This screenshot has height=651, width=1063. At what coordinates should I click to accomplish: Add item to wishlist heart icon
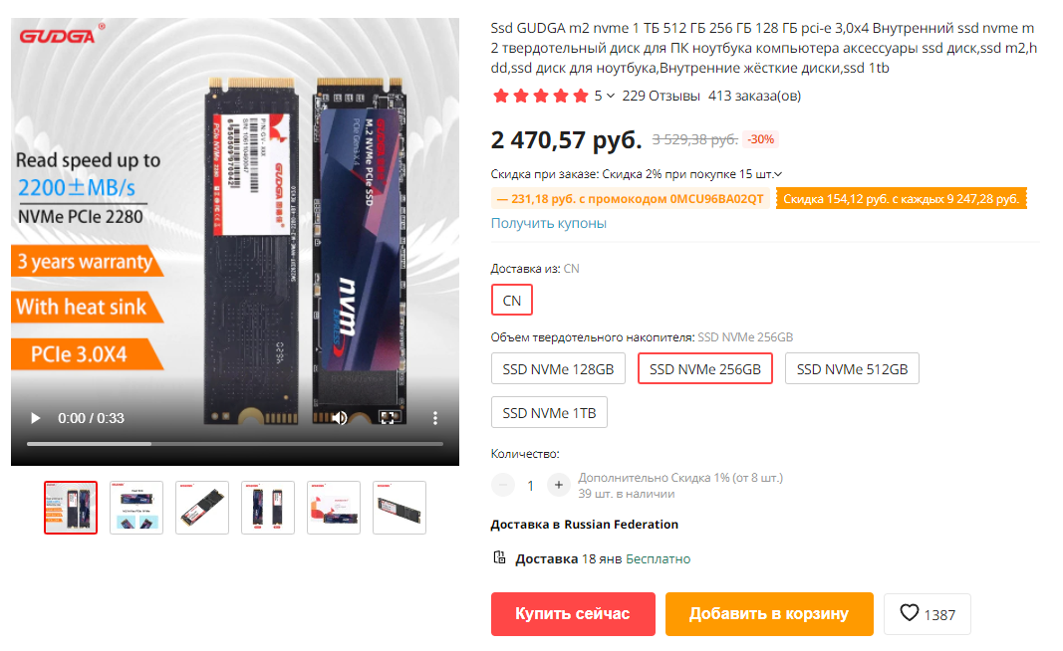coord(910,613)
